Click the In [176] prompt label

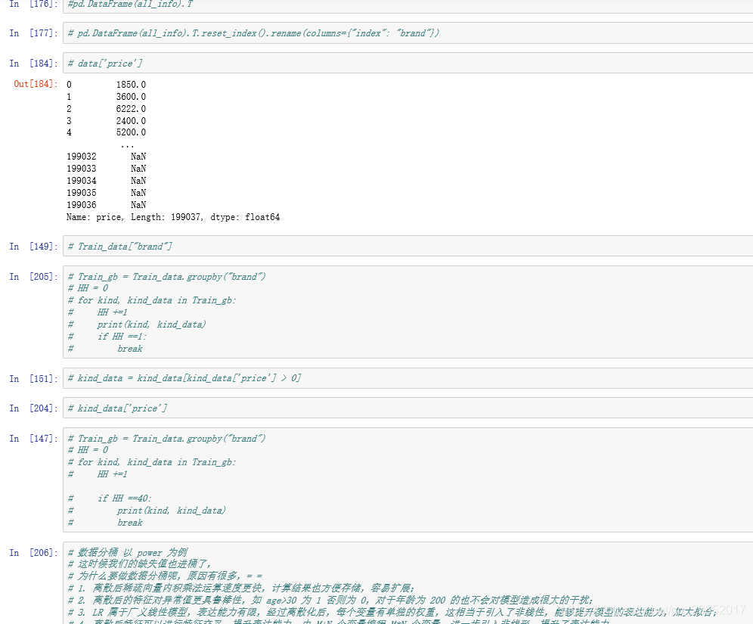[x=30, y=5]
